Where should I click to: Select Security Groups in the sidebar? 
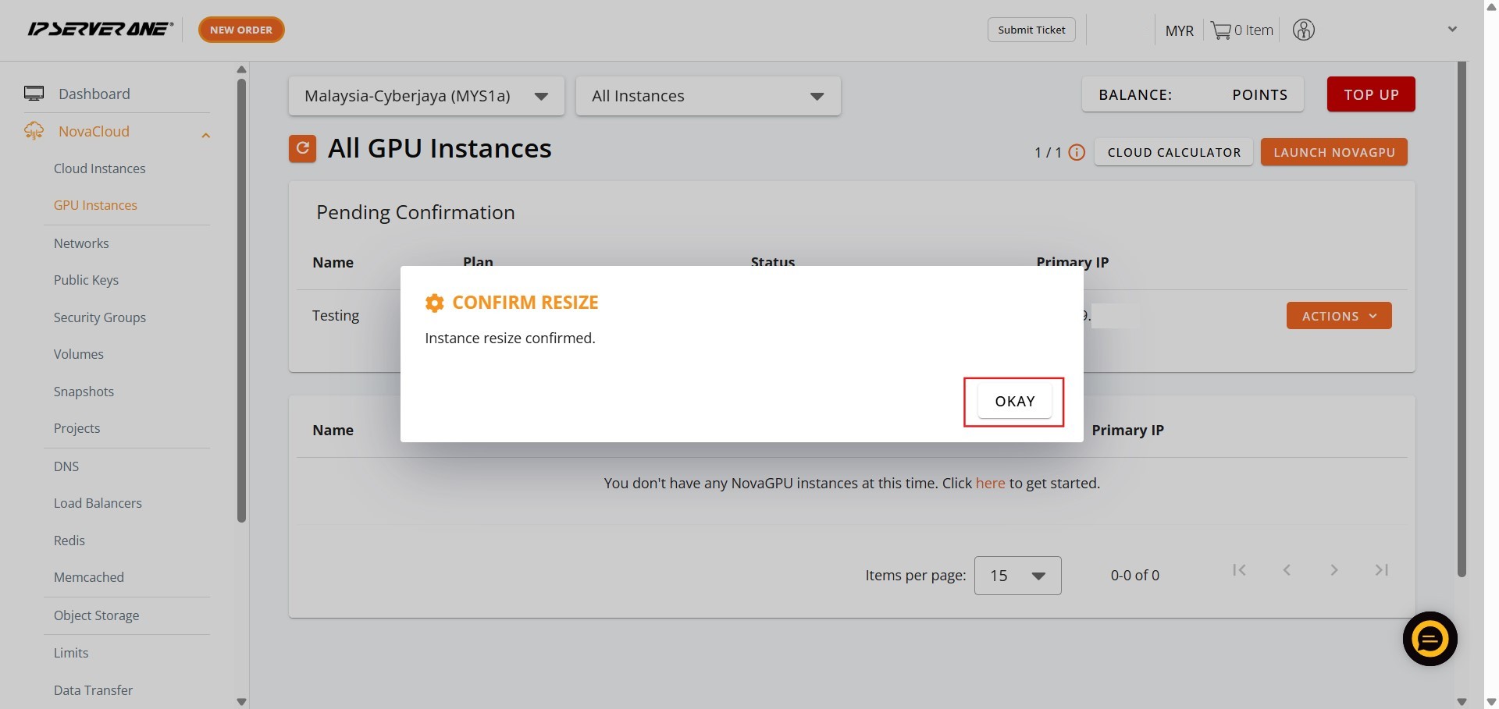pos(99,317)
